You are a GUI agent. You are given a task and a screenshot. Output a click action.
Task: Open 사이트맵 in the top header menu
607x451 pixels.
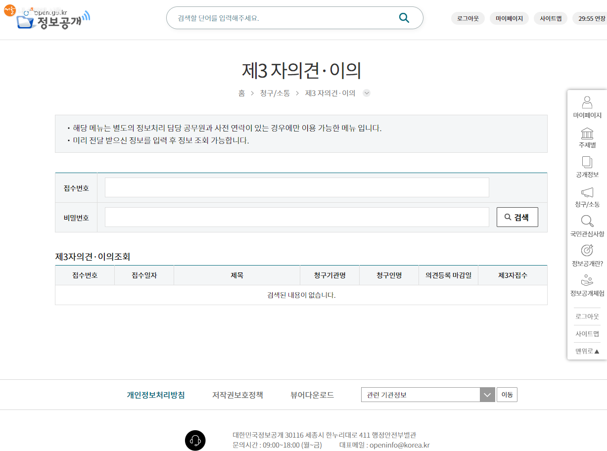[x=550, y=18]
